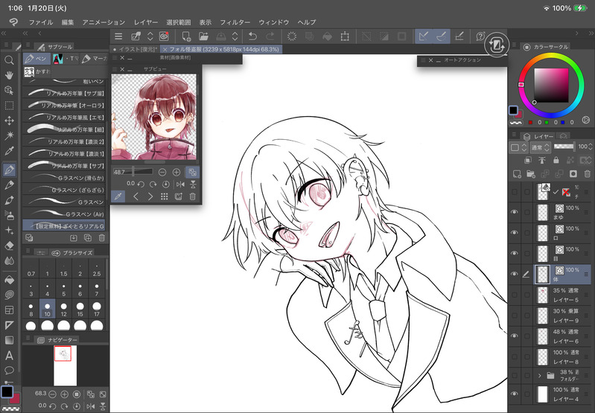This screenshot has width=595, height=413.
Task: Tap the circular screen rotate toggle button
Action: point(497,45)
